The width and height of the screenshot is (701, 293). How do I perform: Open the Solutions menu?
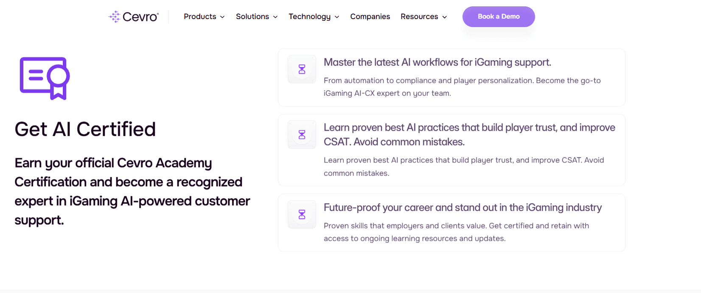click(x=257, y=17)
